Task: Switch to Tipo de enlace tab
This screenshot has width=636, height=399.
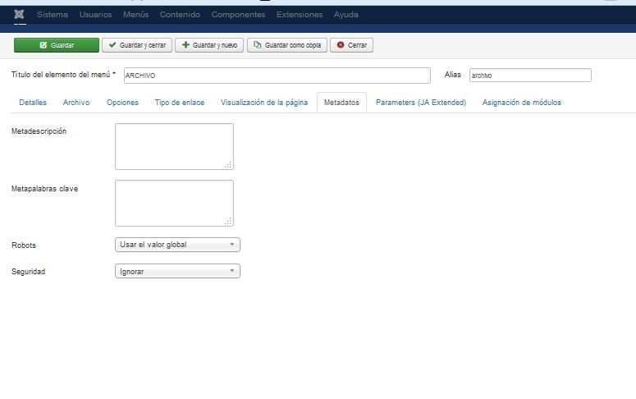Action: [180, 103]
